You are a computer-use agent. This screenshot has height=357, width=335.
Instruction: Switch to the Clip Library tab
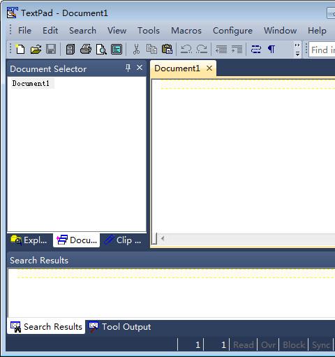point(123,240)
